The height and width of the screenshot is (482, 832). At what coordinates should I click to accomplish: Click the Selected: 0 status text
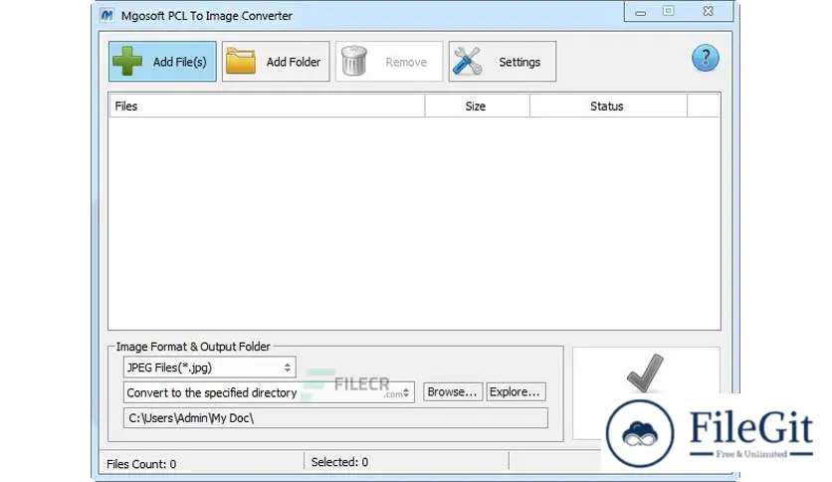[x=339, y=462]
